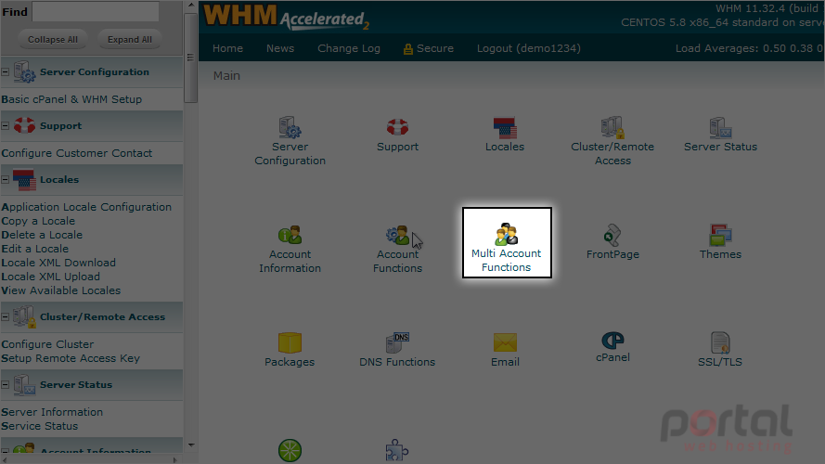Click sidebar scroll up arrow
The width and height of the screenshot is (825, 464).
(x=190, y=6)
